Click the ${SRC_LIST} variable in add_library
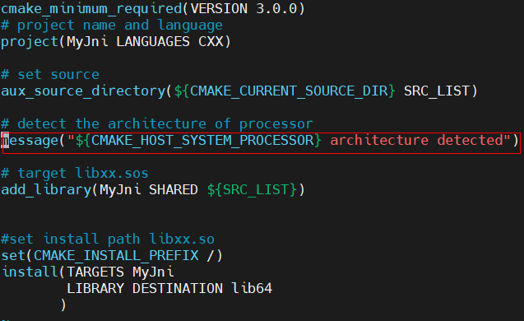This screenshot has height=321, width=524. coord(252,190)
